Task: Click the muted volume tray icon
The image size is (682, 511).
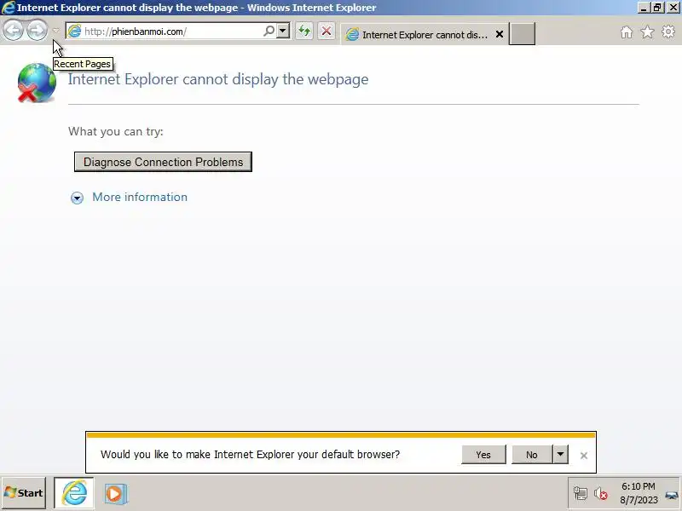Action: [x=601, y=494]
